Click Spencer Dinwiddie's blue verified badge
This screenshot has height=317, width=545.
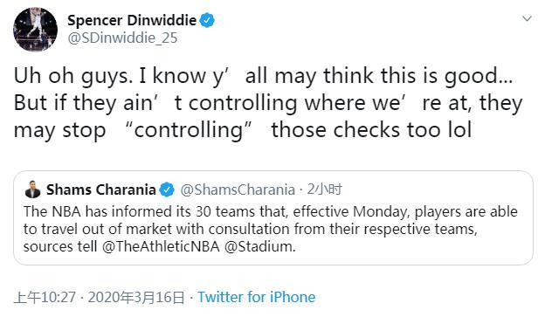pos(207,20)
